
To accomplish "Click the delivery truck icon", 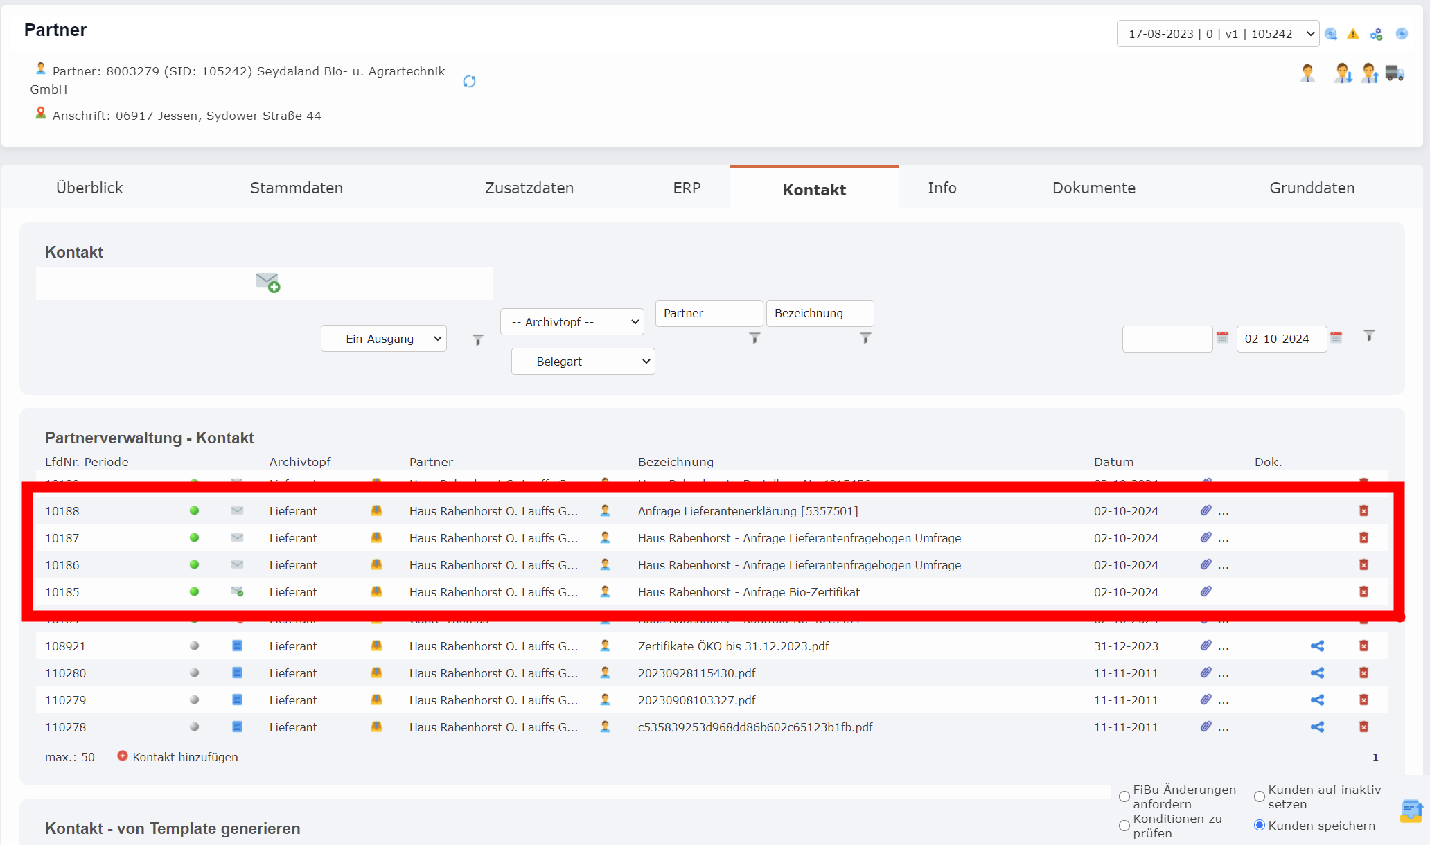I will pyautogui.click(x=1395, y=73).
